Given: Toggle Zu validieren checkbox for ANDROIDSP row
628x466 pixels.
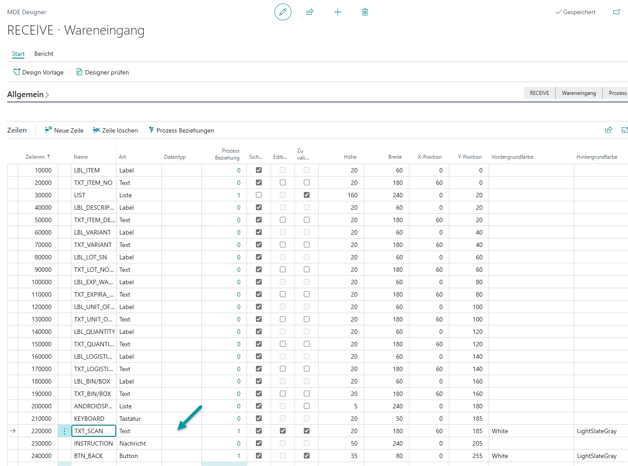Looking at the screenshot, I should click(x=307, y=406).
